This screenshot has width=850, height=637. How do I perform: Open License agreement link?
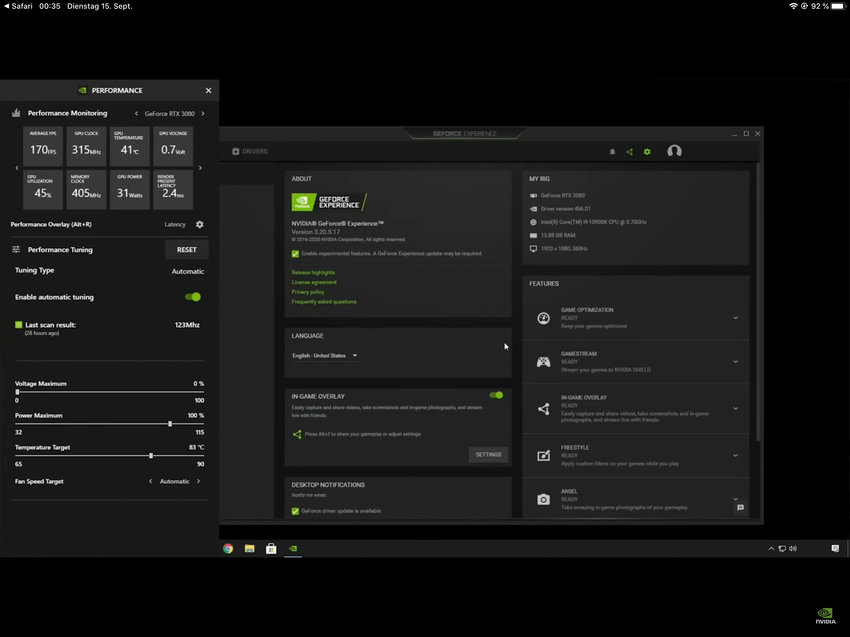(314, 282)
